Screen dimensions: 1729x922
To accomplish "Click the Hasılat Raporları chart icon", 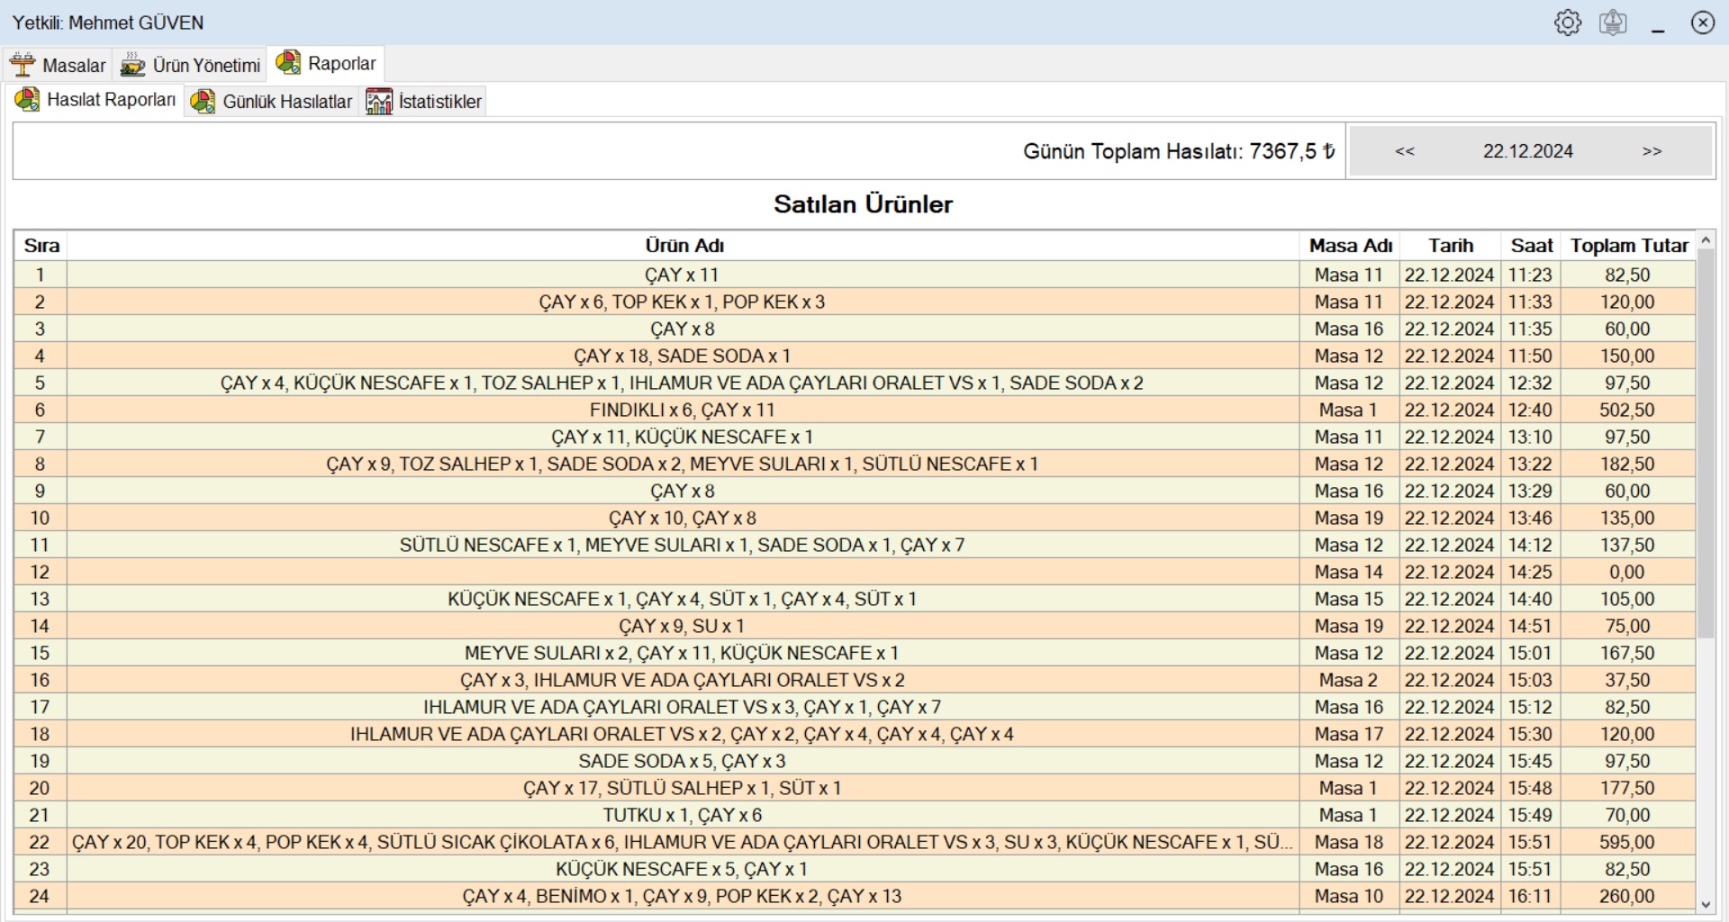I will (27, 100).
